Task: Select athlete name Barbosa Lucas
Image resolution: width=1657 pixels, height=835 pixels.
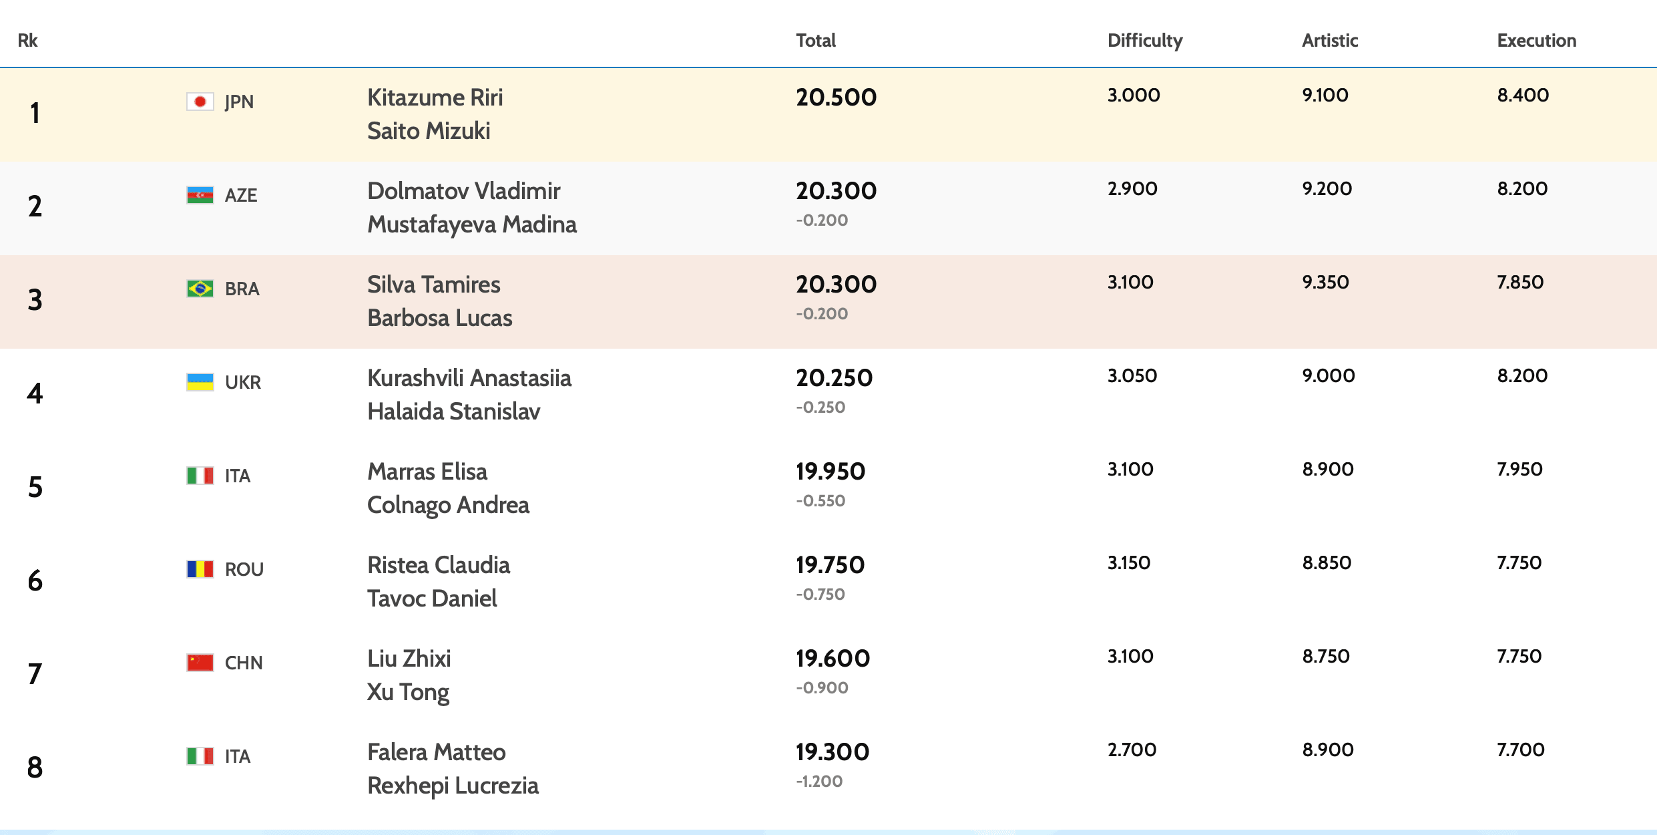Action: 440,318
